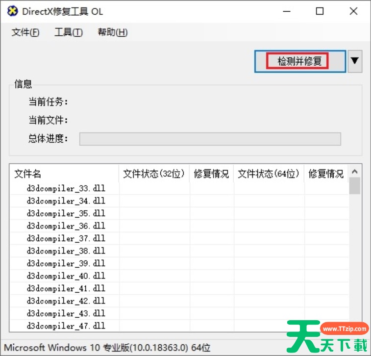Click the 文件名 column header
Screen dimensions: 371x356
(64, 174)
